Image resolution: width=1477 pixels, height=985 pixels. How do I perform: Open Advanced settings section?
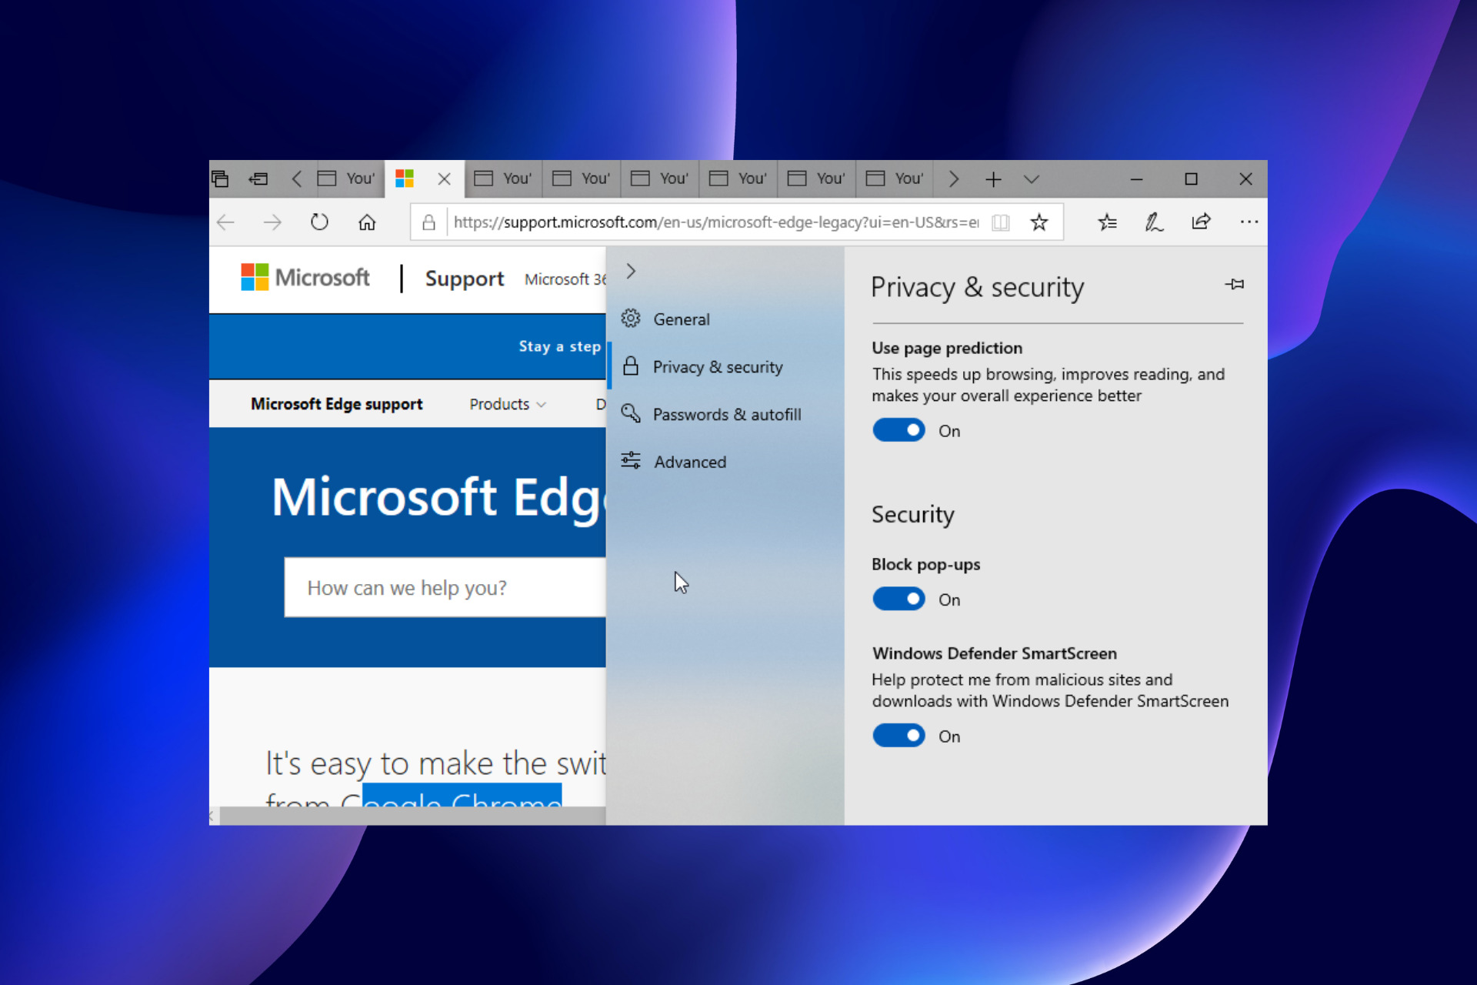(725, 462)
